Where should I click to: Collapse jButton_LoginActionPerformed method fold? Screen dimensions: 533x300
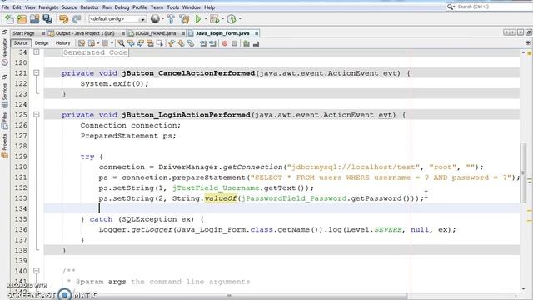[37, 115]
